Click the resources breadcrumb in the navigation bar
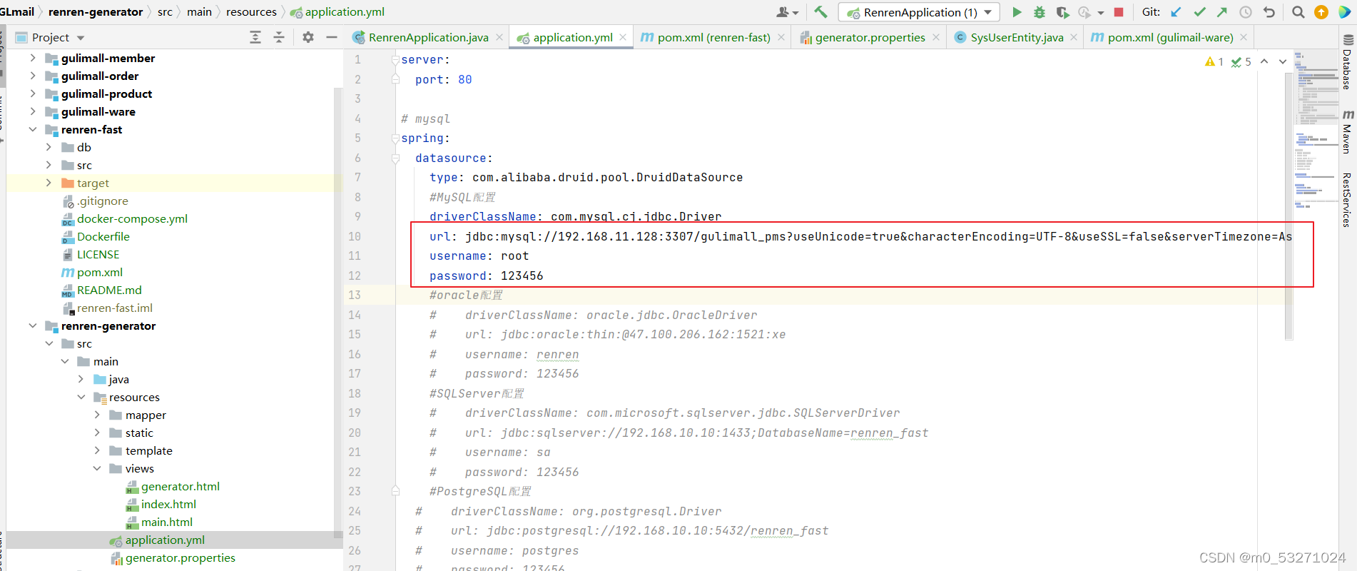This screenshot has height=571, width=1357. pos(251,12)
